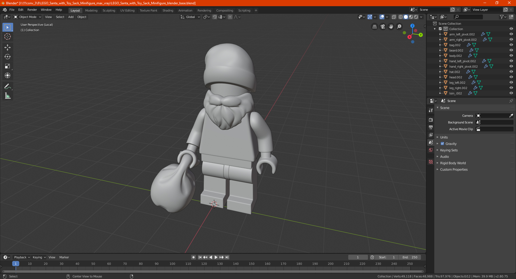Open the Object Mode dropdown
The width and height of the screenshot is (516, 279).
pos(27,17)
